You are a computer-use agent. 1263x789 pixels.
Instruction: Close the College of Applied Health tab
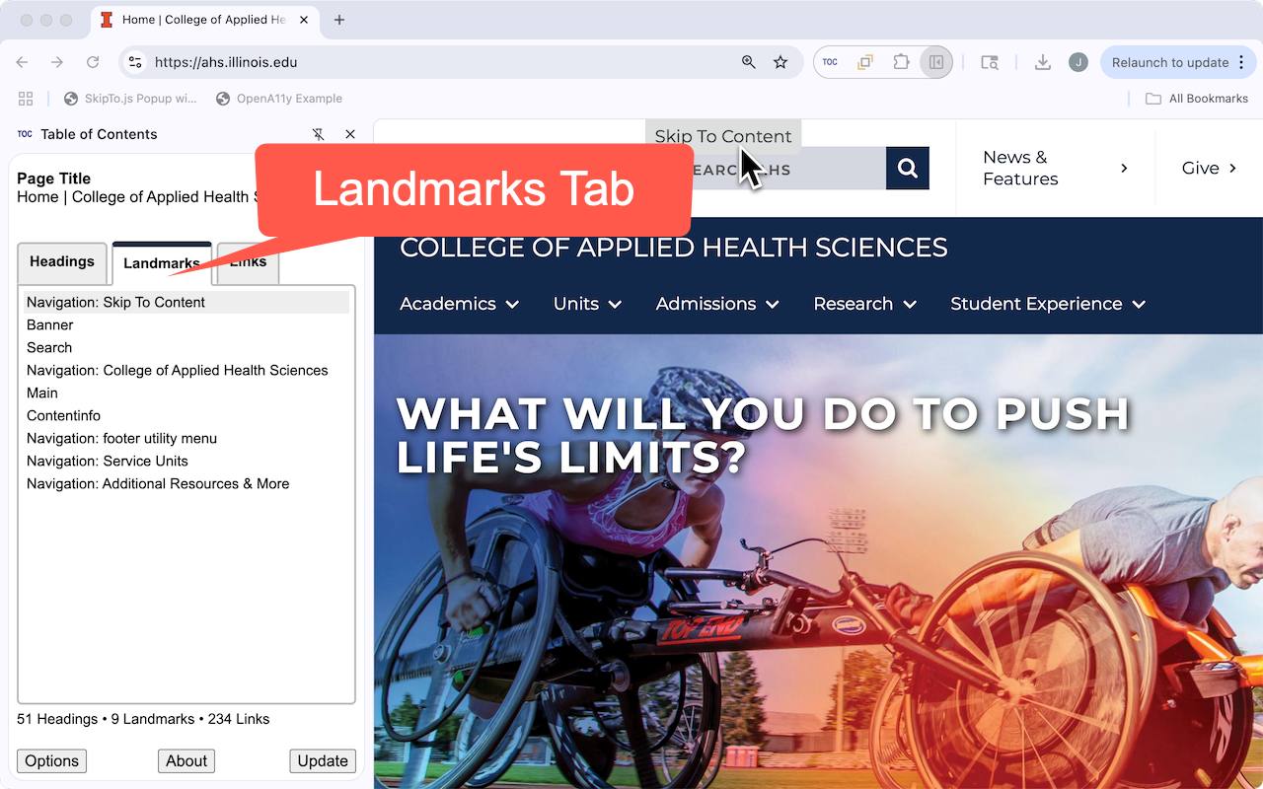point(304,20)
